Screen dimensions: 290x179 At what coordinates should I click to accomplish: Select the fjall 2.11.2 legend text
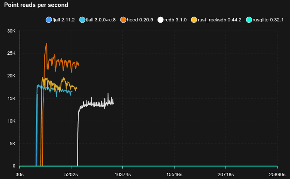[64, 20]
